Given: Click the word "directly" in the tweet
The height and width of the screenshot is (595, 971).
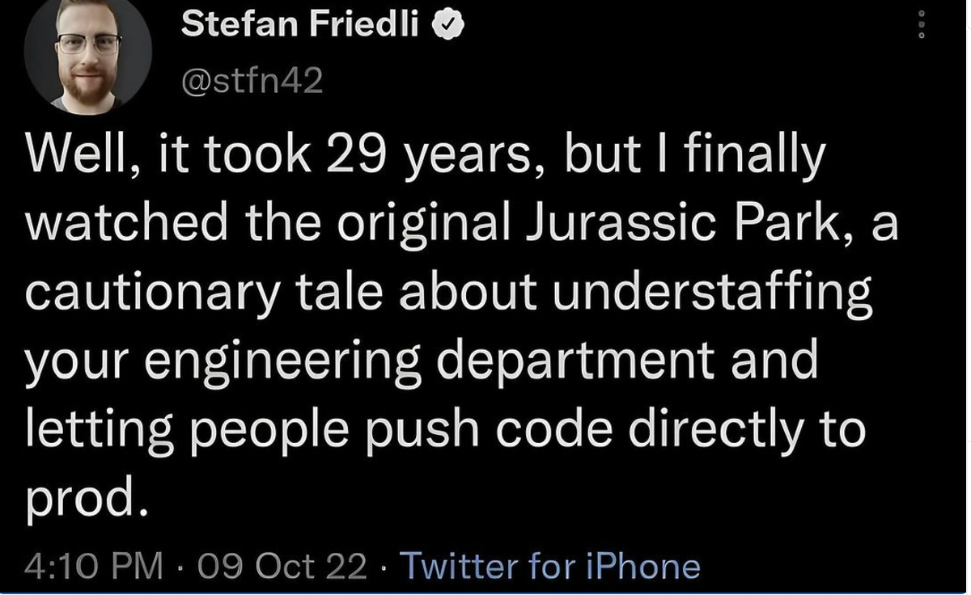Looking at the screenshot, I should click(705, 428).
